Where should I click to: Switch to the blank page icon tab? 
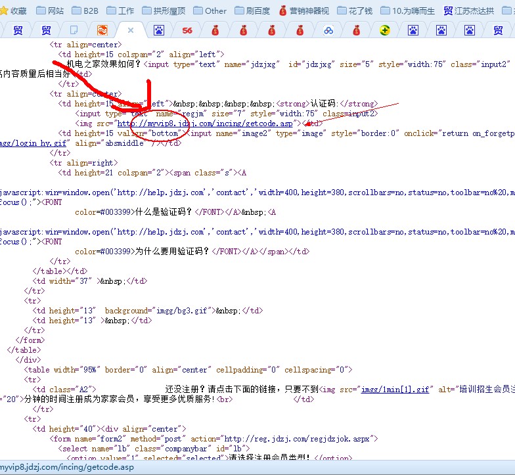point(74,30)
